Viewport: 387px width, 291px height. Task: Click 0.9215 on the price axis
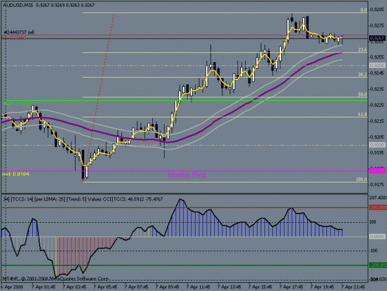[x=377, y=121]
